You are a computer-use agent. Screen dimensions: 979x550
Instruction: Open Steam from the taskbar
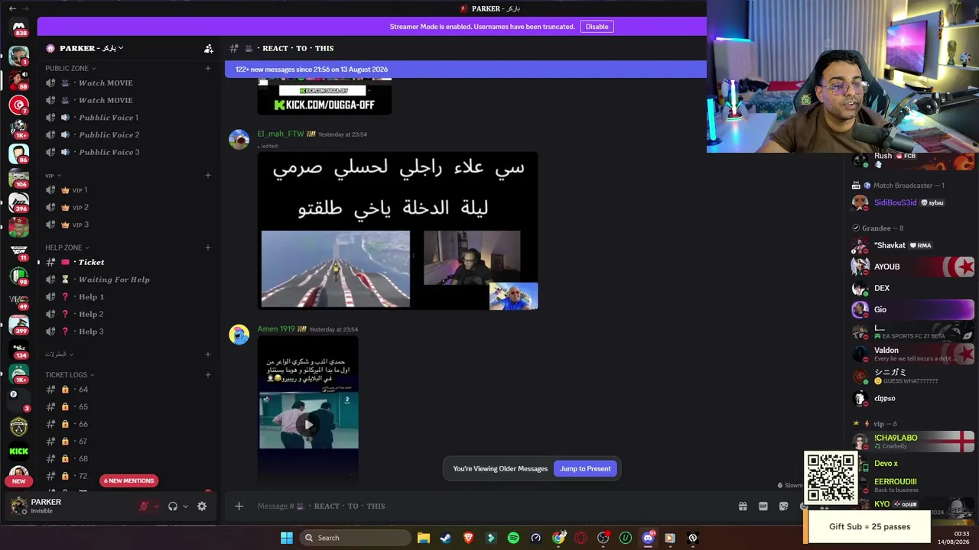click(x=446, y=538)
